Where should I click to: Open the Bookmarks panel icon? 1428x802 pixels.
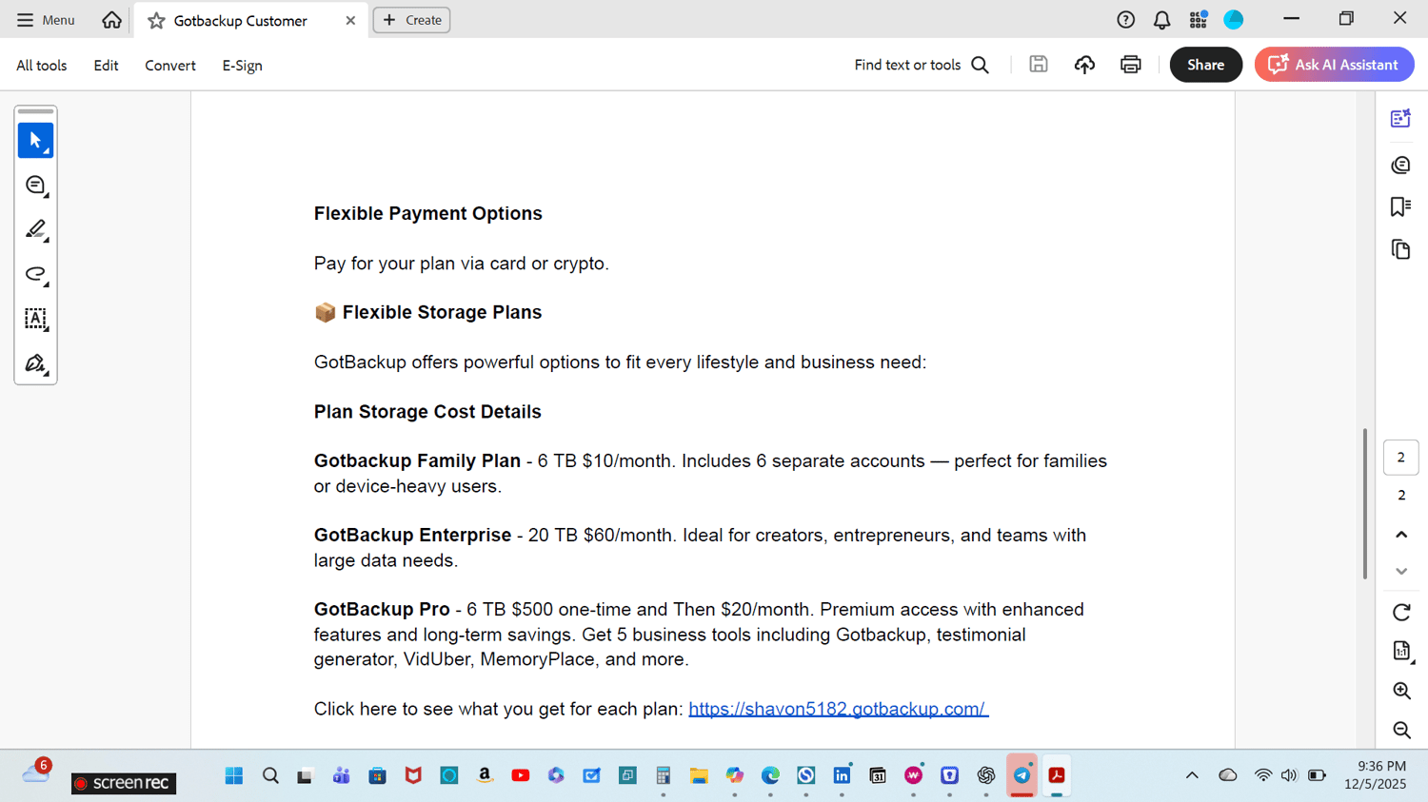tap(1400, 207)
